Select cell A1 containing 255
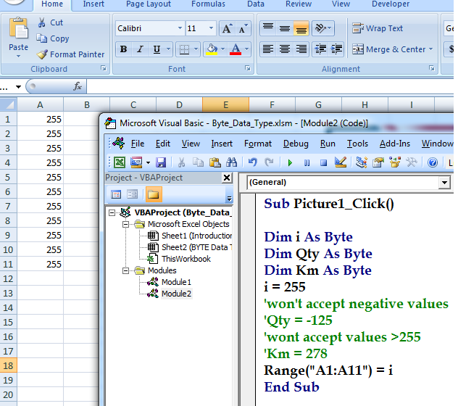458x406 pixels. point(40,119)
